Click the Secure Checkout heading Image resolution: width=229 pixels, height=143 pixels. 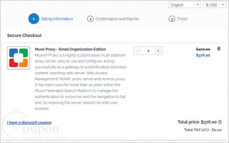(25, 35)
